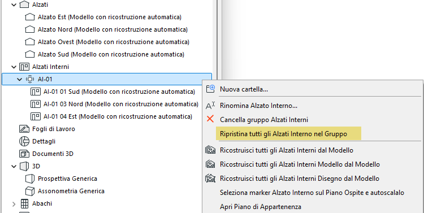Open Alzato Sud (Modello con ricostruzione automatica)
Screen dimensions: 424x213
click(111, 54)
